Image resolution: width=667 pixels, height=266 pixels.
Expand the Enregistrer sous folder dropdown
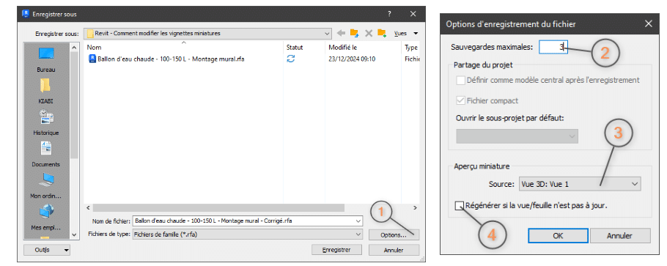pos(327,33)
